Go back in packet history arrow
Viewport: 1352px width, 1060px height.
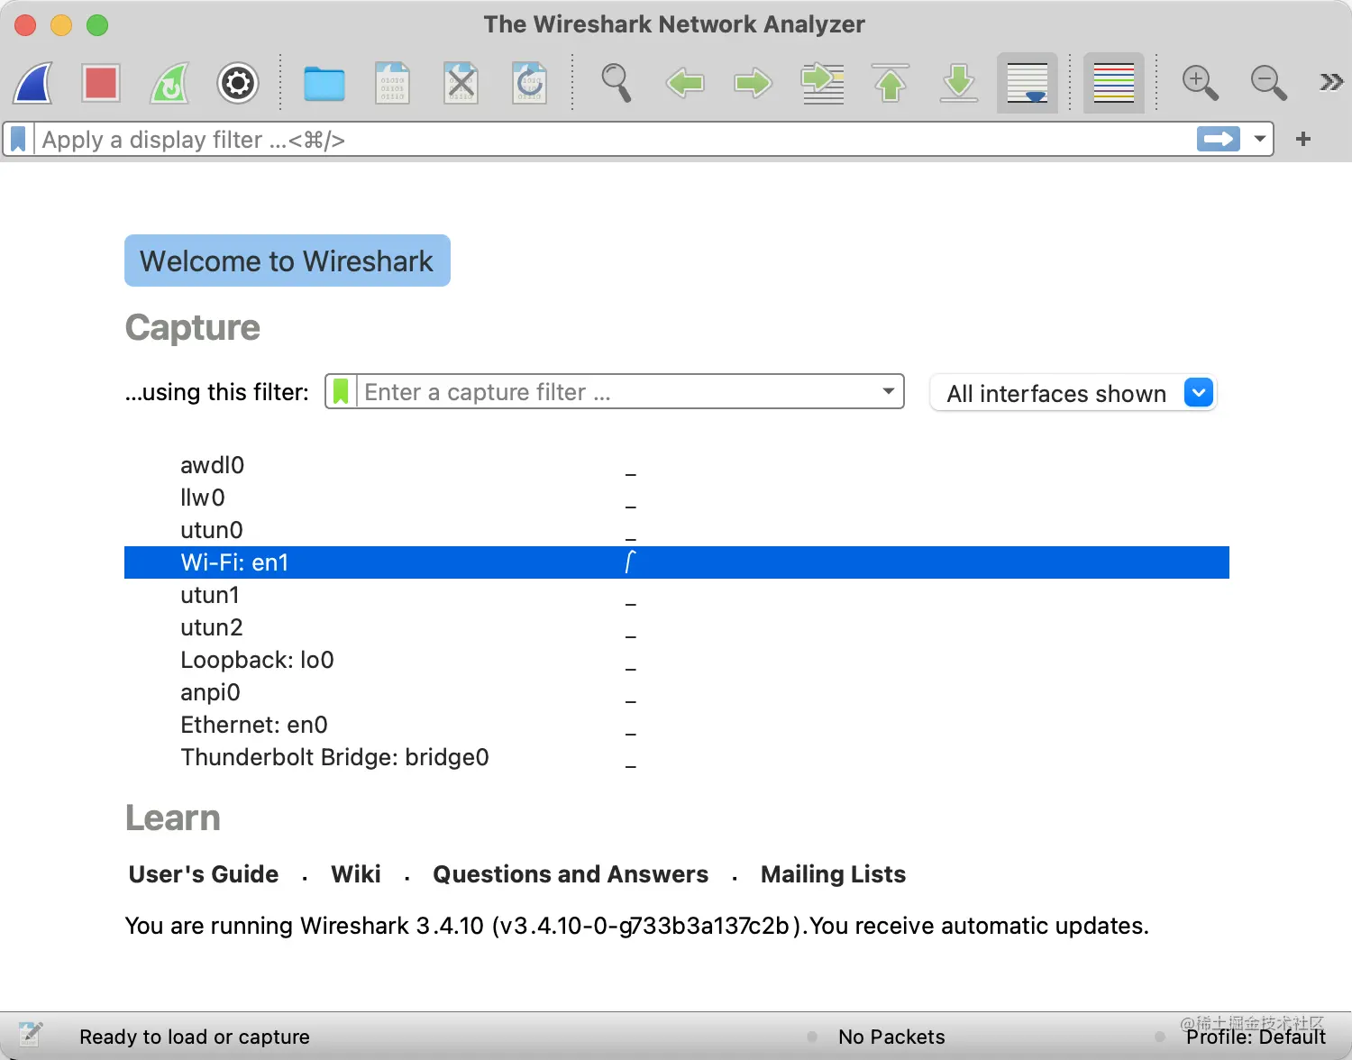pos(685,83)
